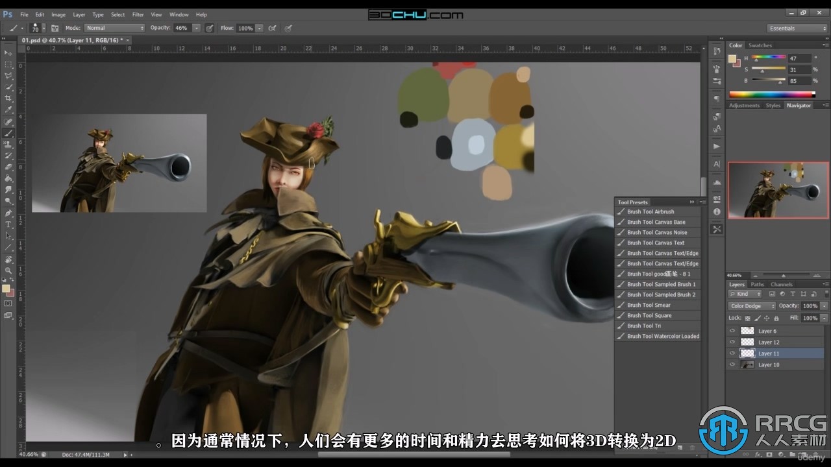
Task: Open Flow slider dropdown arrow
Action: 260,28
